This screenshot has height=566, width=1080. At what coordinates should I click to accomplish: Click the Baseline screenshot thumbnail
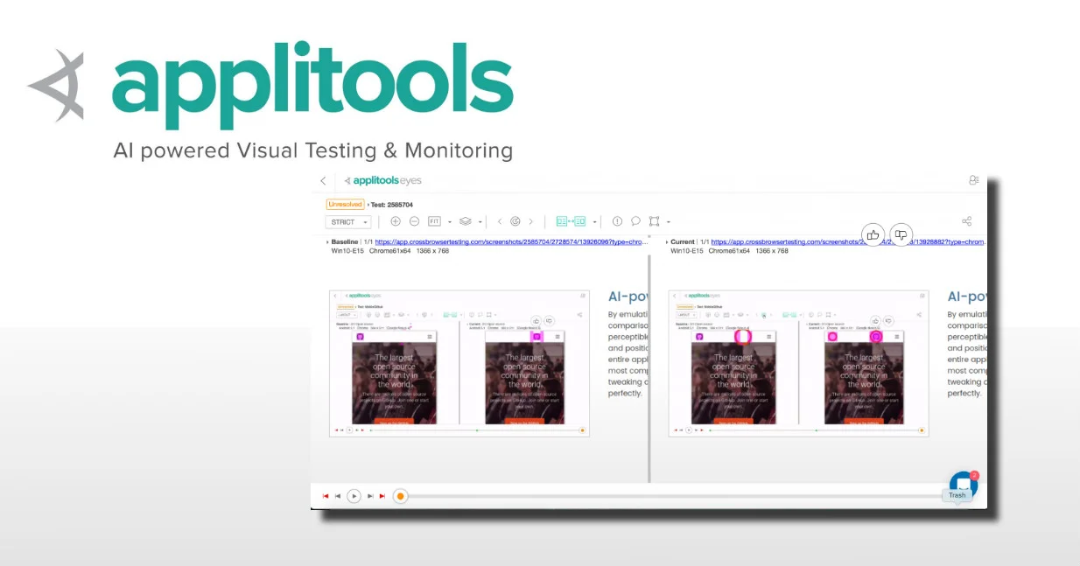(459, 363)
